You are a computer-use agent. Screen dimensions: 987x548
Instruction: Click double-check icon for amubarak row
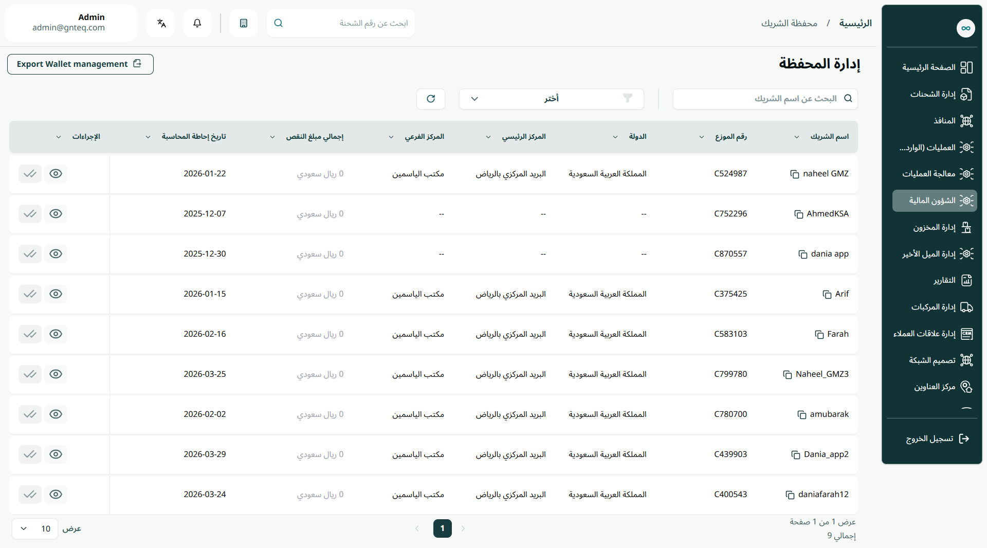30,414
